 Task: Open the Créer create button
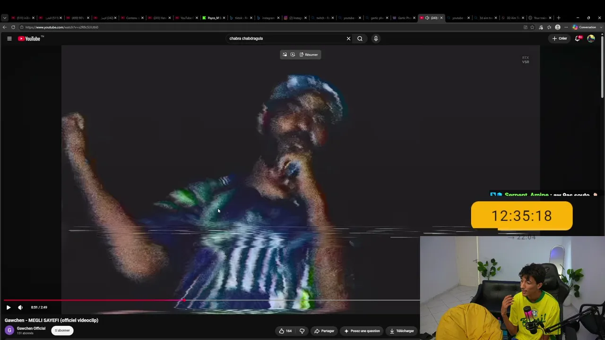click(x=560, y=39)
